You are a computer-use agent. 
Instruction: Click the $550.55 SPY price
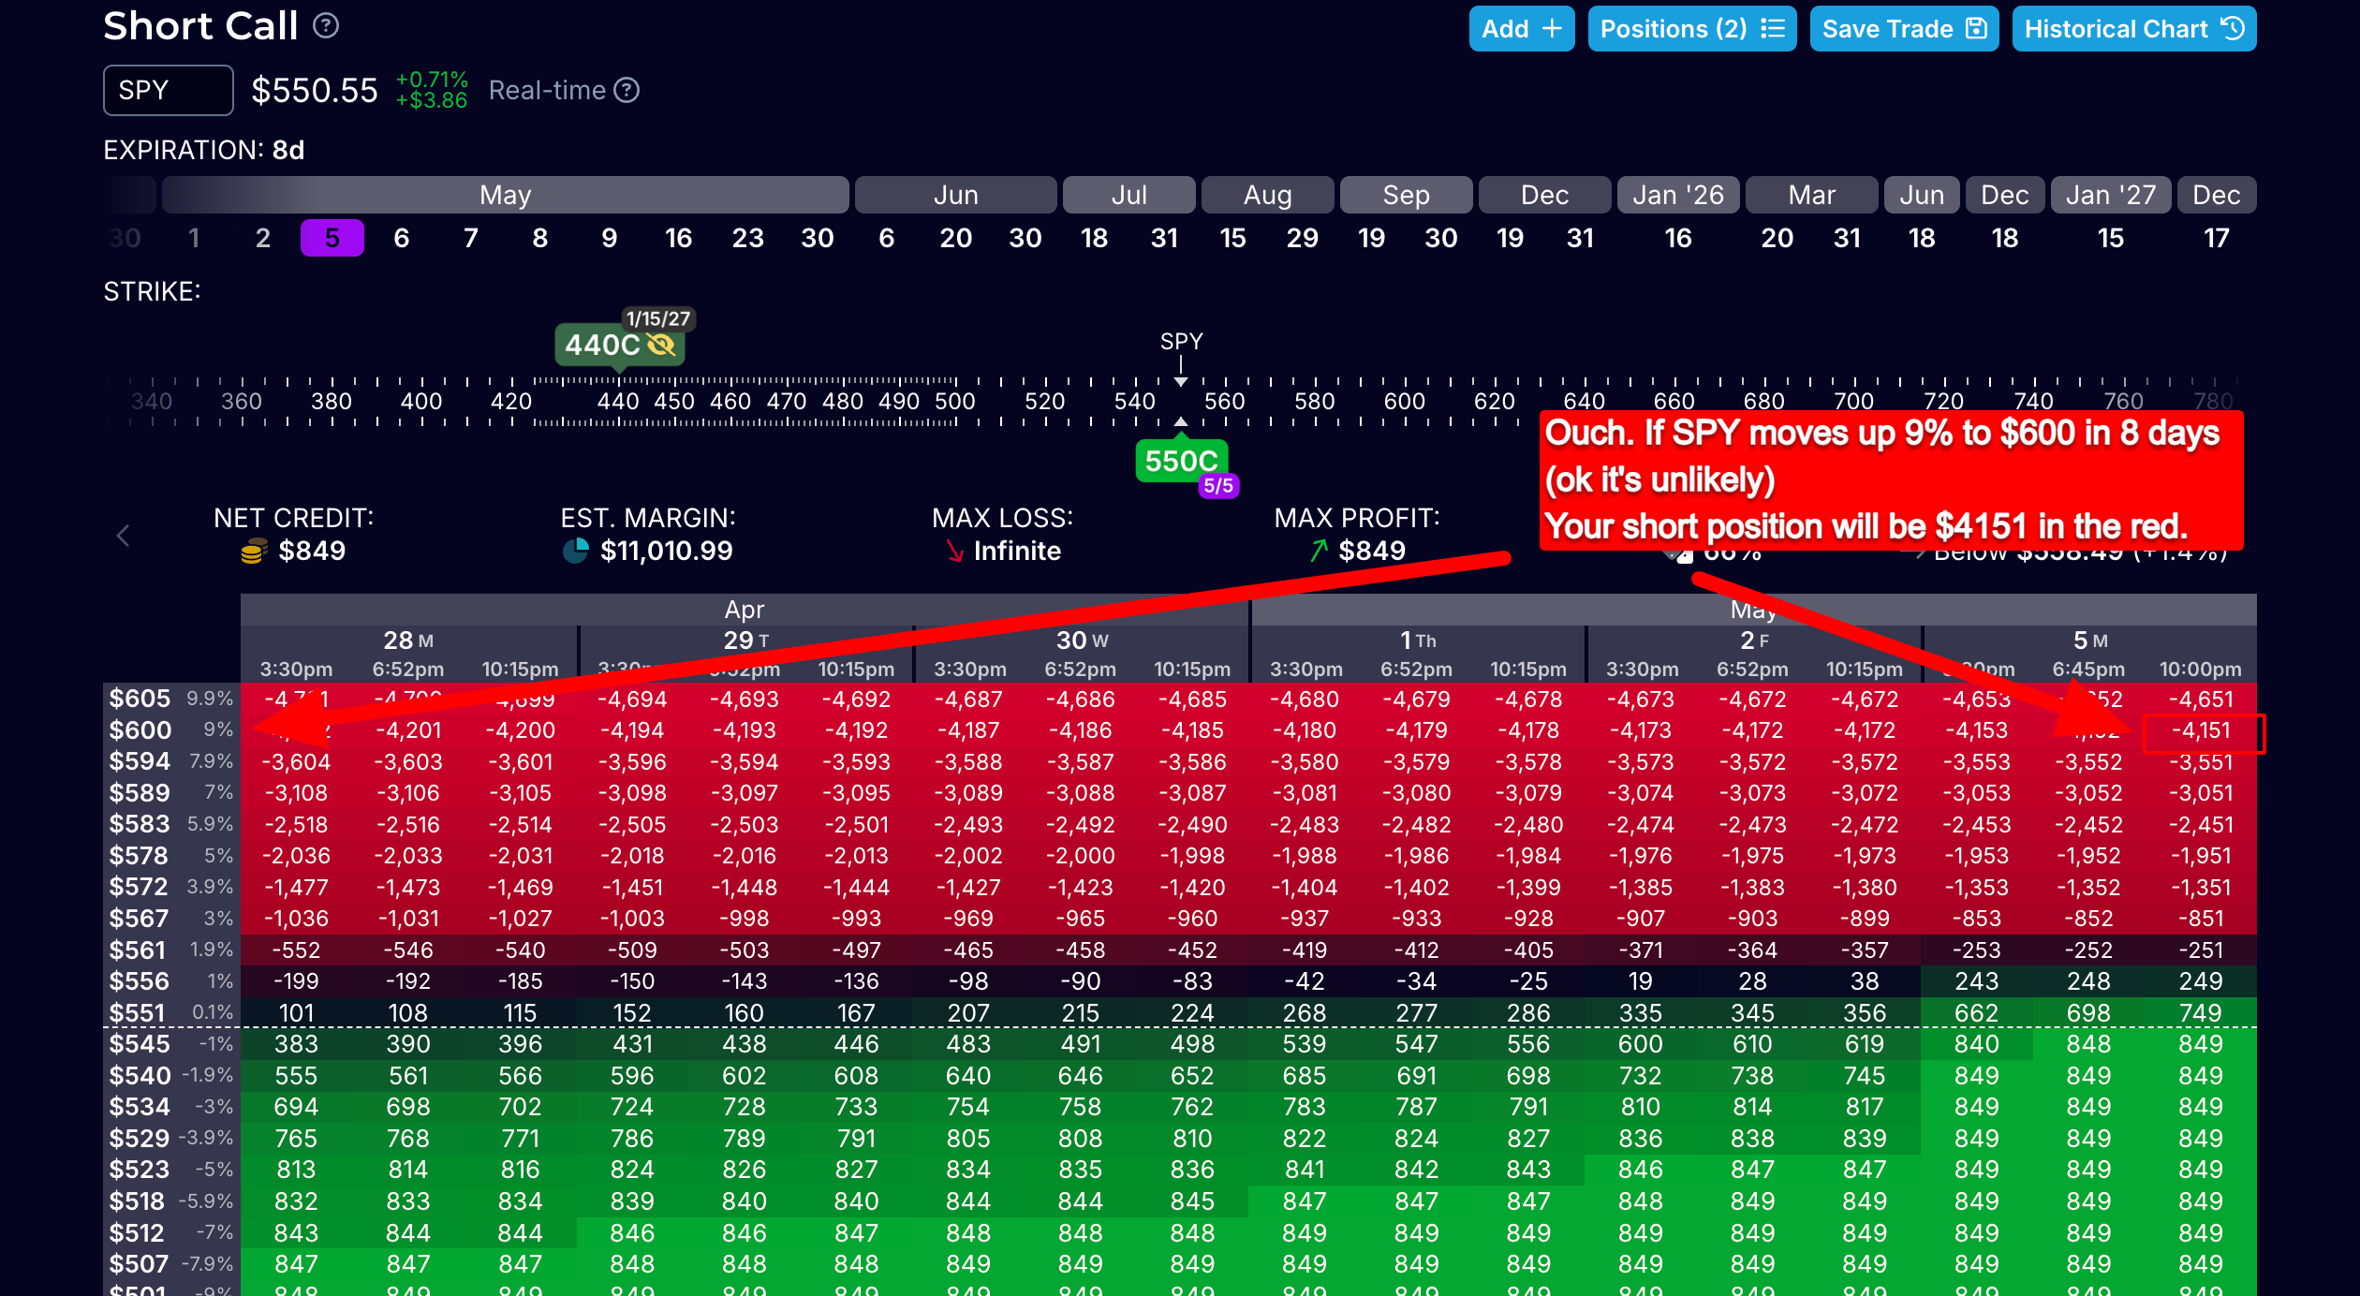(315, 91)
